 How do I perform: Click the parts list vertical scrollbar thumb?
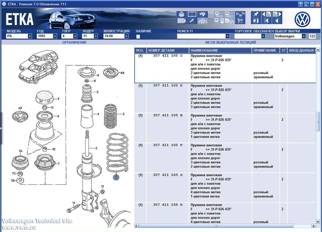click(x=318, y=121)
